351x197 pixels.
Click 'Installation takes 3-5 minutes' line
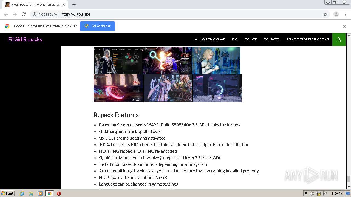[x=154, y=164]
